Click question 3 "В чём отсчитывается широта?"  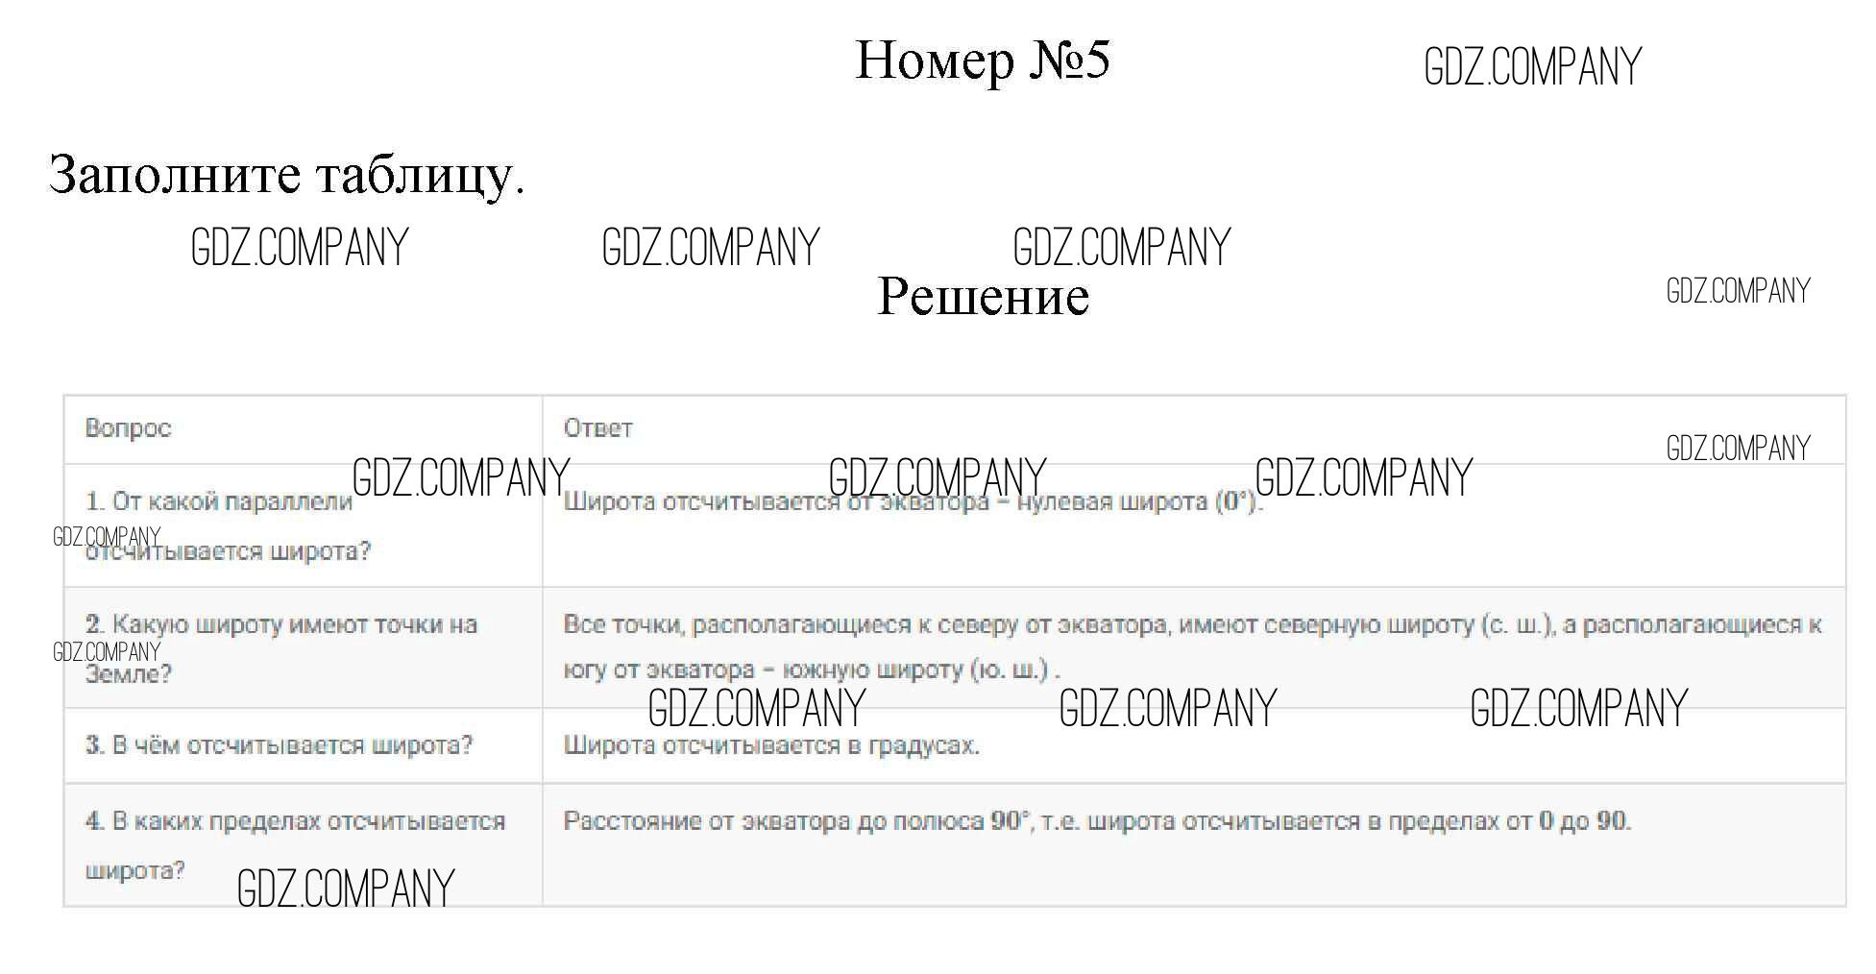point(279,746)
